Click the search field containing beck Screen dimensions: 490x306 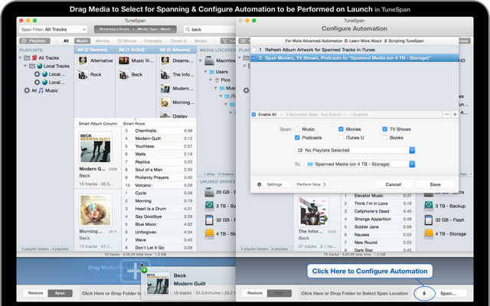coord(208,29)
